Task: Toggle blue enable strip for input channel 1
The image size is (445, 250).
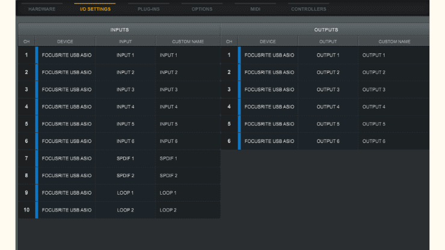Action: click(x=37, y=55)
